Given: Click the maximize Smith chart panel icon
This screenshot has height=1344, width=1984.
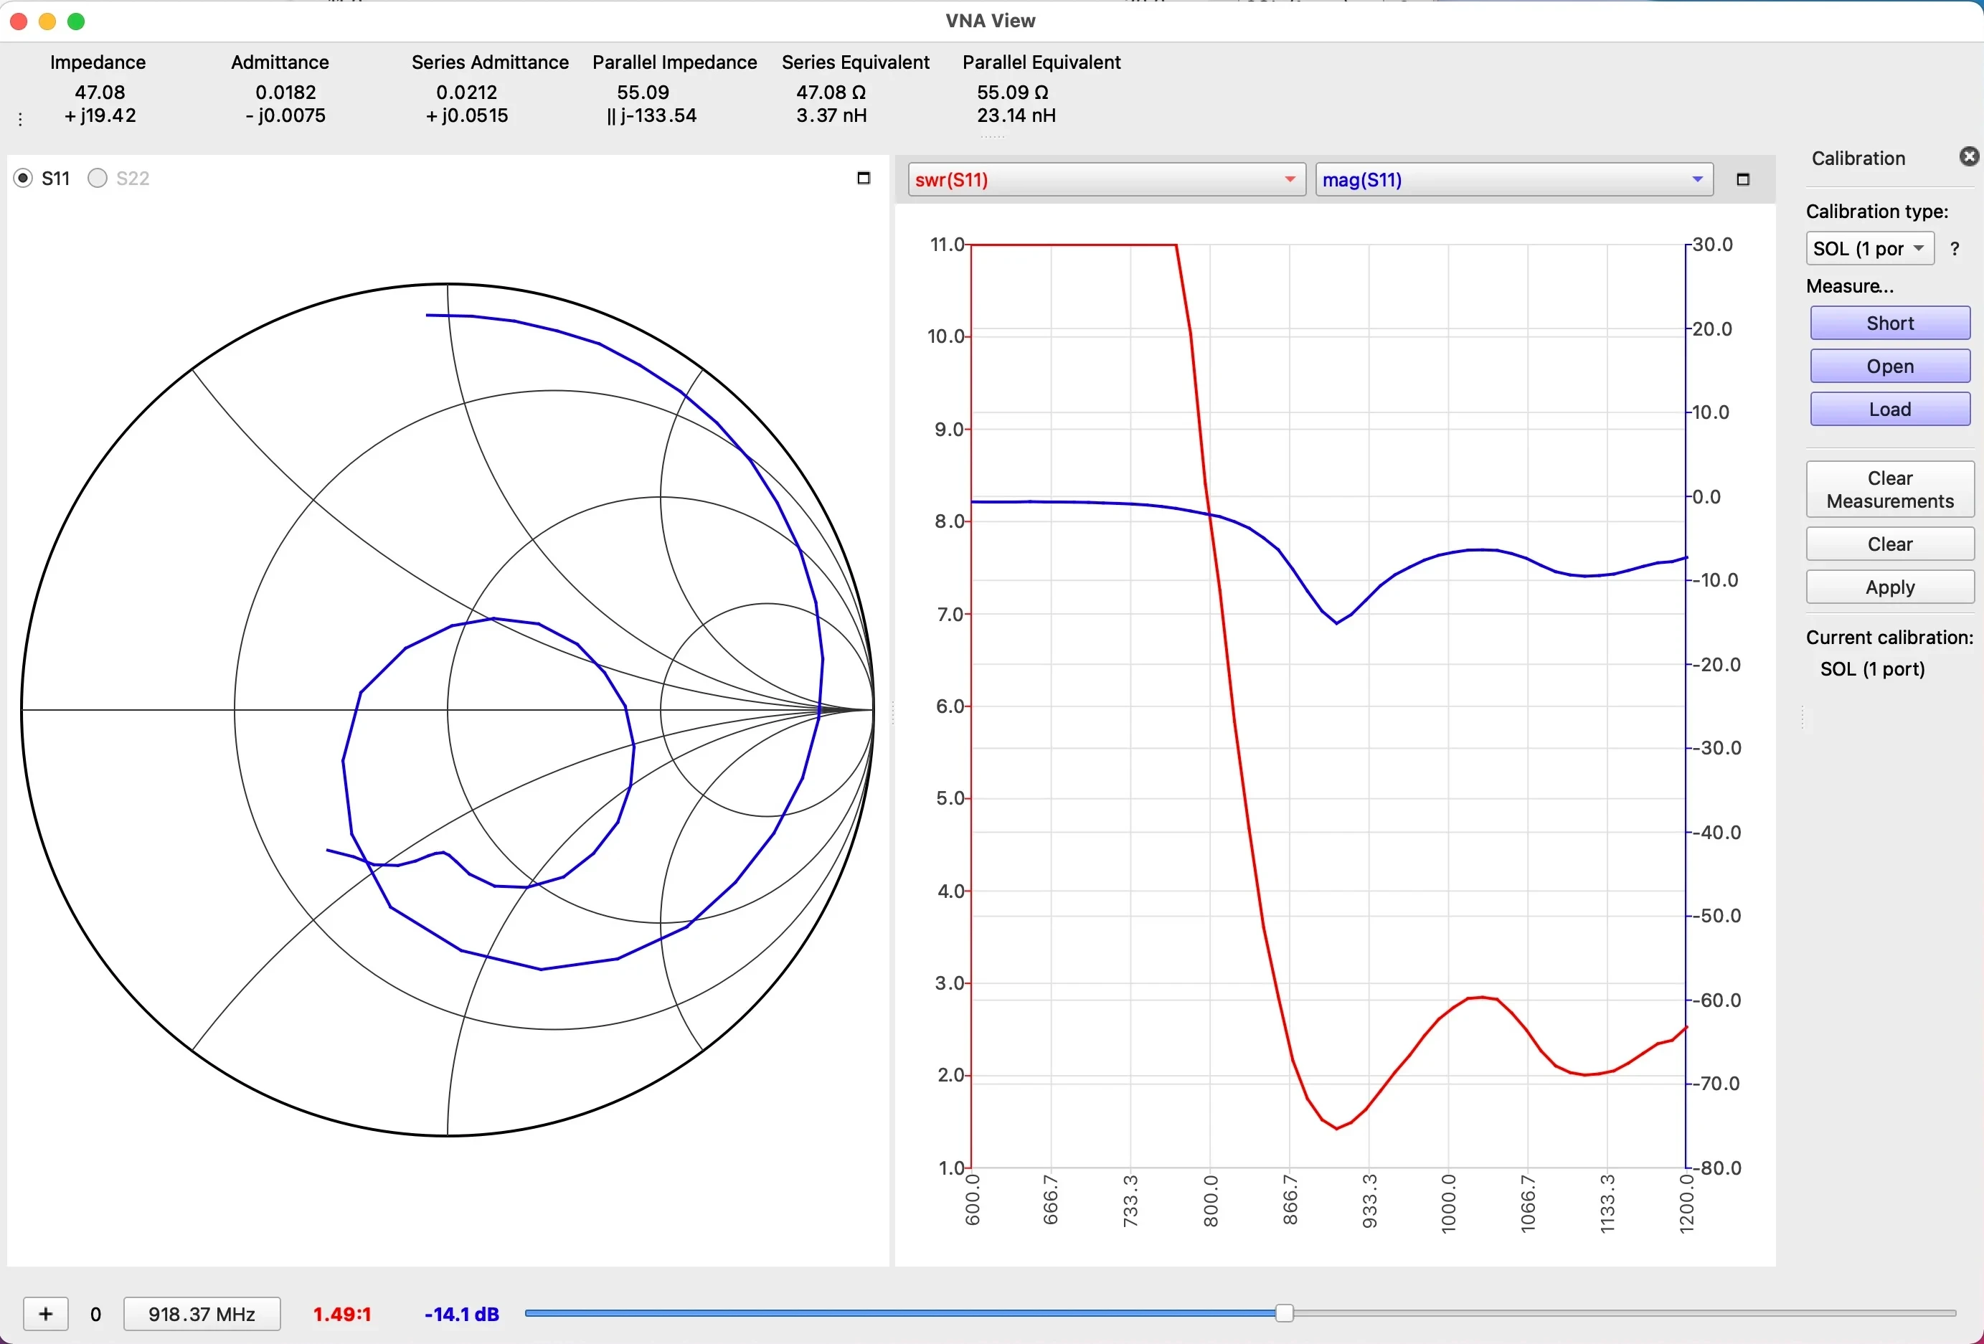Looking at the screenshot, I should tap(864, 179).
